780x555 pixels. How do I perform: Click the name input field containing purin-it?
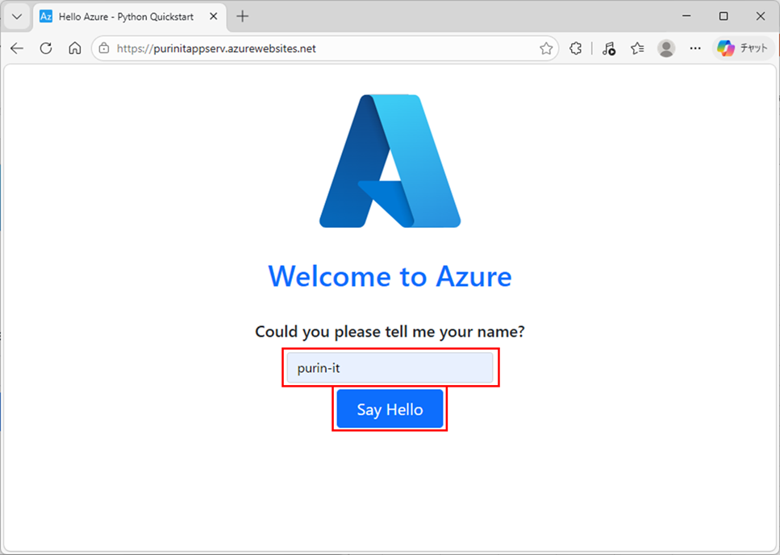point(390,368)
